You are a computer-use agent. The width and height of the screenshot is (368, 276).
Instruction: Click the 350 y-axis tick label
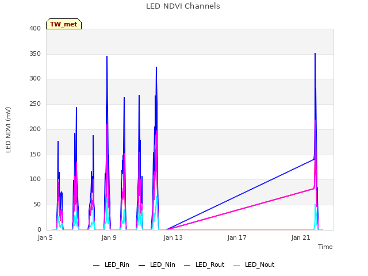(35, 53)
